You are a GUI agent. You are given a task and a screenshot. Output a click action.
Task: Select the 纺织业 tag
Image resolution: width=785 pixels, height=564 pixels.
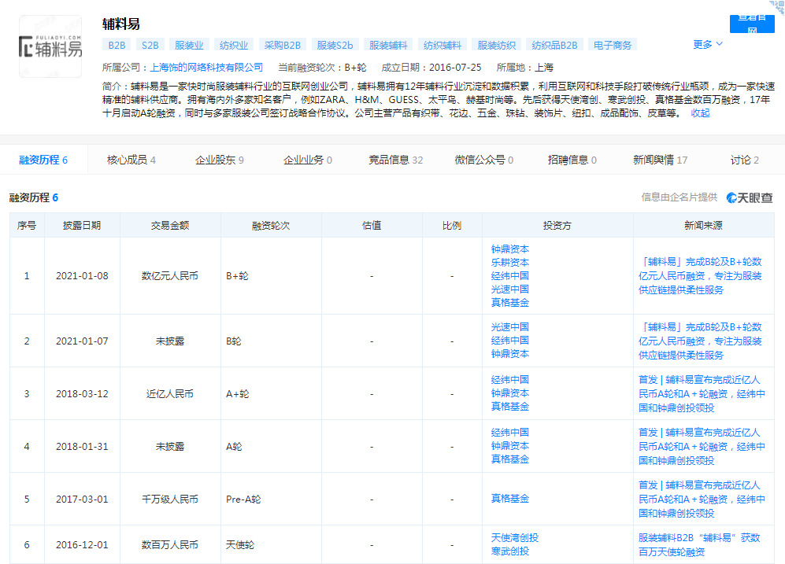pos(233,45)
